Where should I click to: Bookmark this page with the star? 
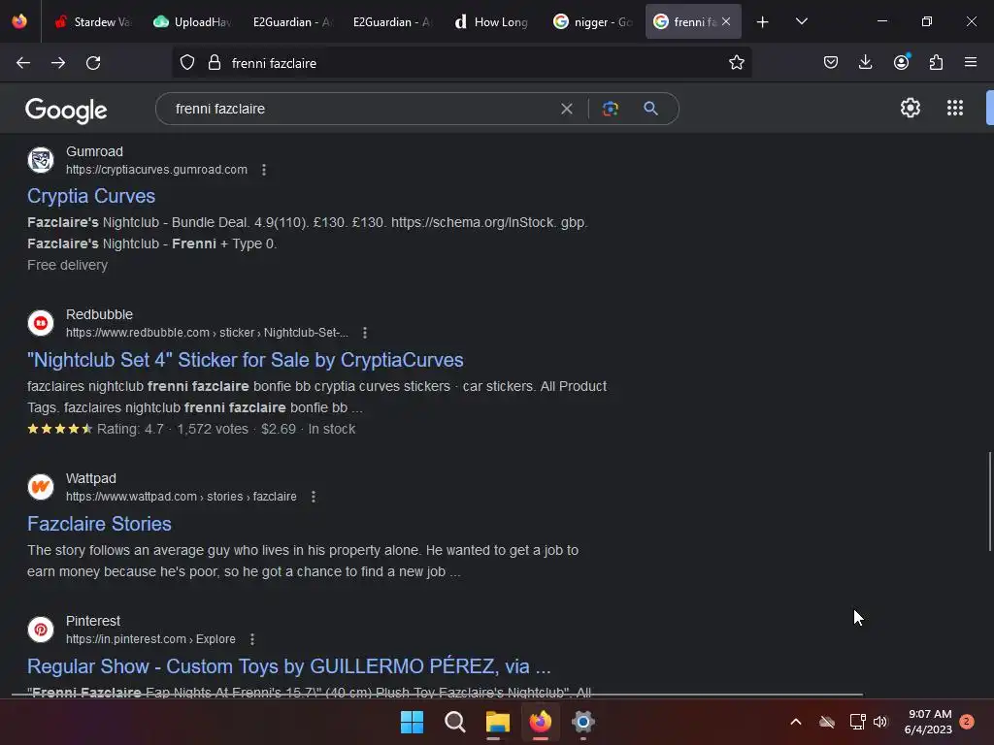(736, 63)
